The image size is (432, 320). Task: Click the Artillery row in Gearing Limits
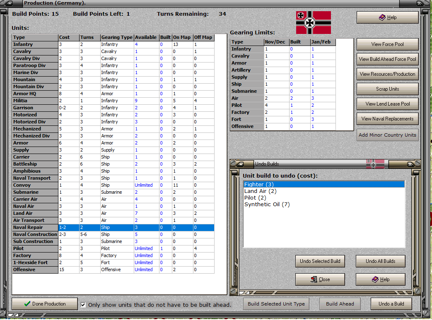coord(283,70)
